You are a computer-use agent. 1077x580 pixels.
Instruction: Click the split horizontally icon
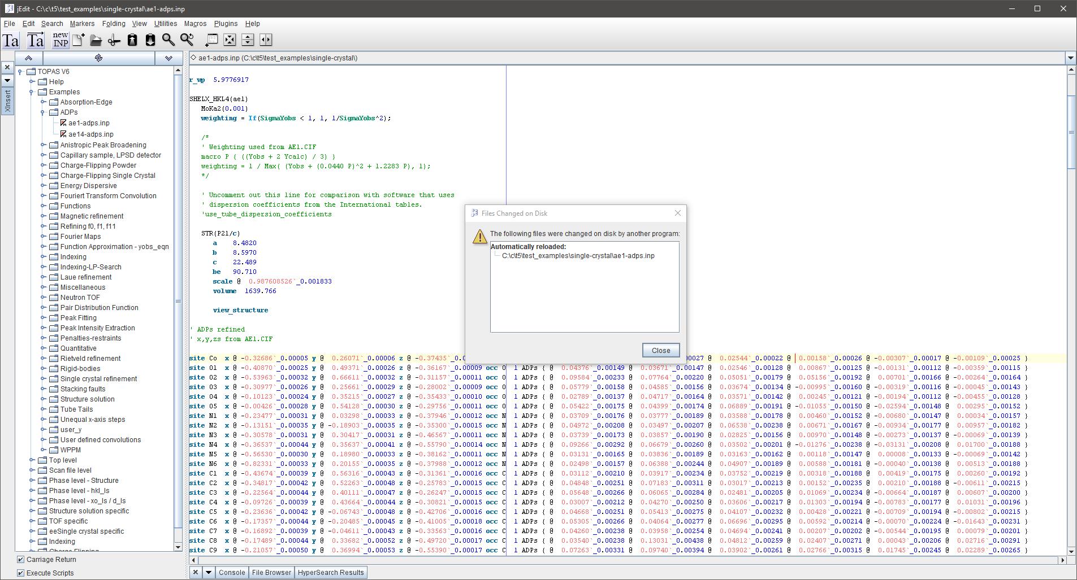[x=248, y=40]
